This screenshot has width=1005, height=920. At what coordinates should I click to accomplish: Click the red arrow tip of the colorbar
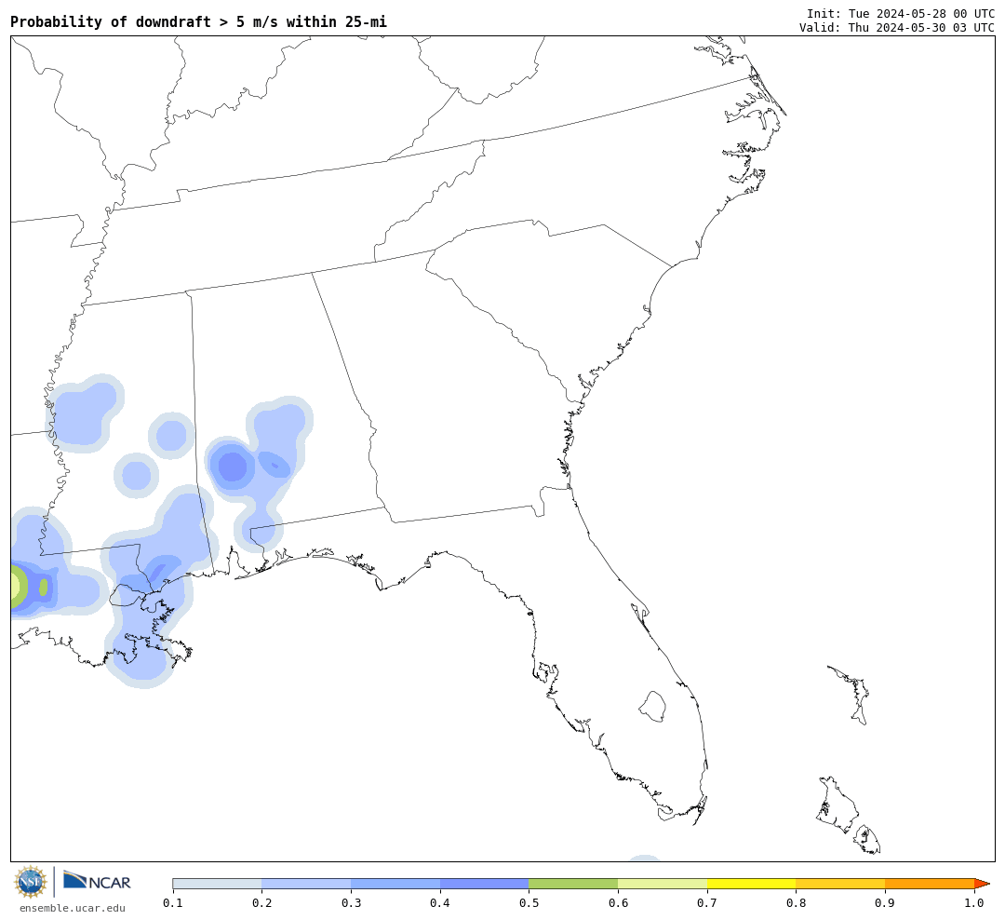(x=982, y=884)
